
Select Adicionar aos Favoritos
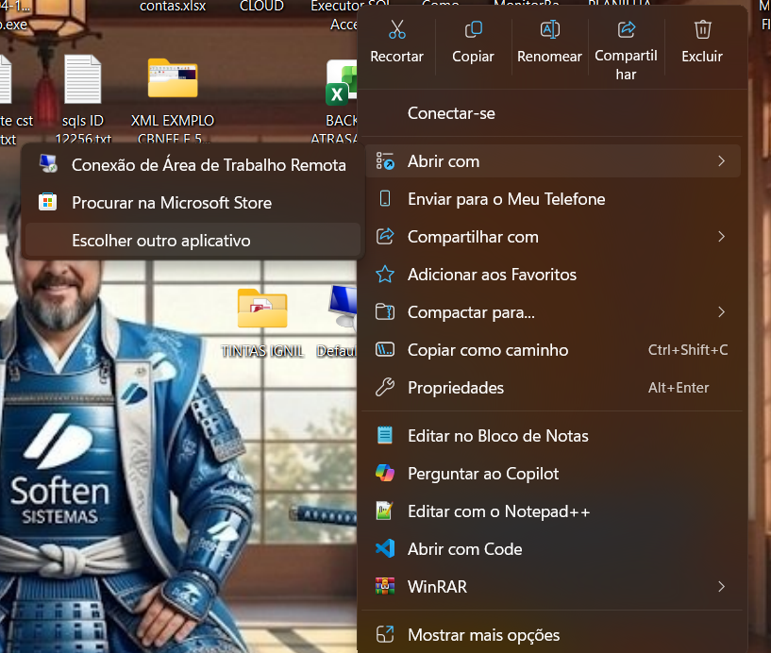(553, 275)
